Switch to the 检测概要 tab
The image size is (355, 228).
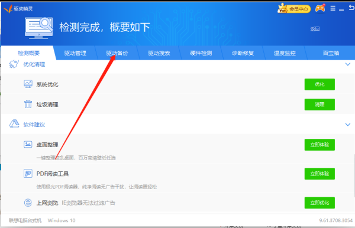[28, 53]
